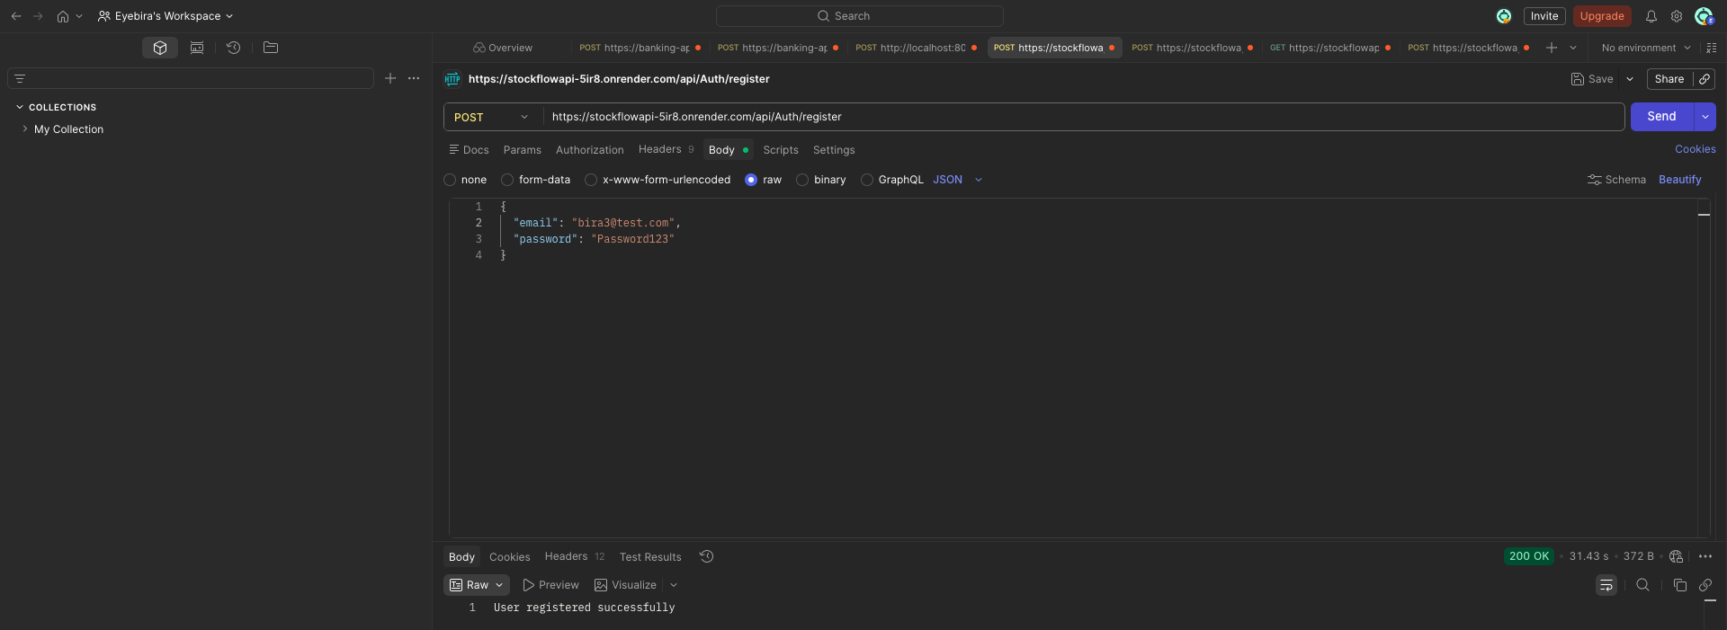Viewport: 1727px width, 630px height.
Task: Search response with magnifier icon
Action: (x=1642, y=585)
